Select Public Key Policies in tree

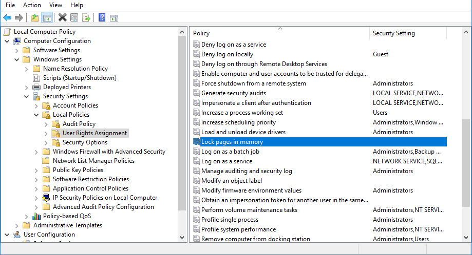(78, 170)
